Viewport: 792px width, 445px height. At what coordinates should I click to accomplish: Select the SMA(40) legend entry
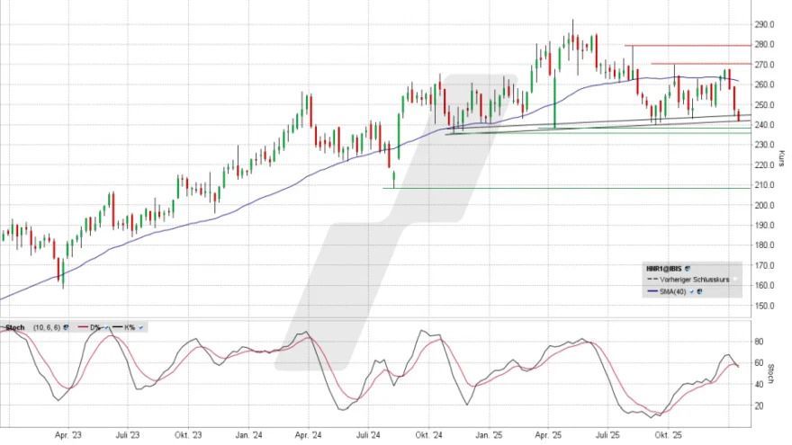[673, 291]
